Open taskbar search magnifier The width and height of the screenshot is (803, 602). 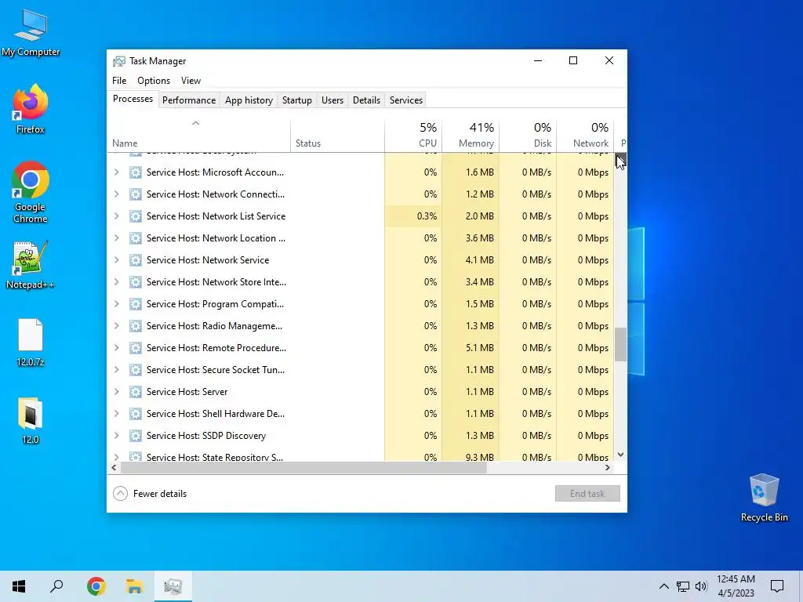click(56, 586)
